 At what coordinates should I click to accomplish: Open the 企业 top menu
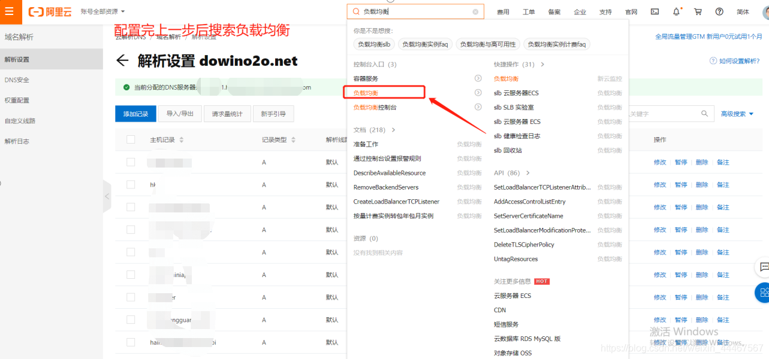[580, 12]
